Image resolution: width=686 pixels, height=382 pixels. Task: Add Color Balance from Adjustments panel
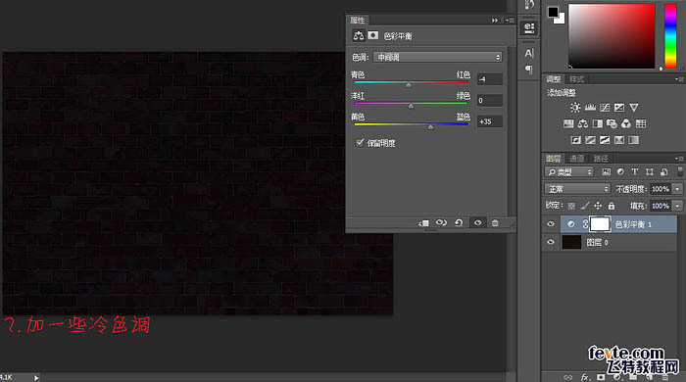583,123
